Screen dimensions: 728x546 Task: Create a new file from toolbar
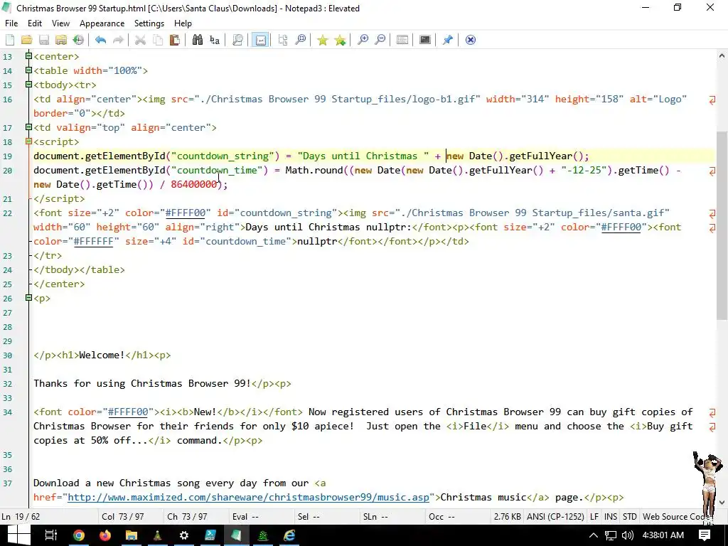tap(10, 40)
